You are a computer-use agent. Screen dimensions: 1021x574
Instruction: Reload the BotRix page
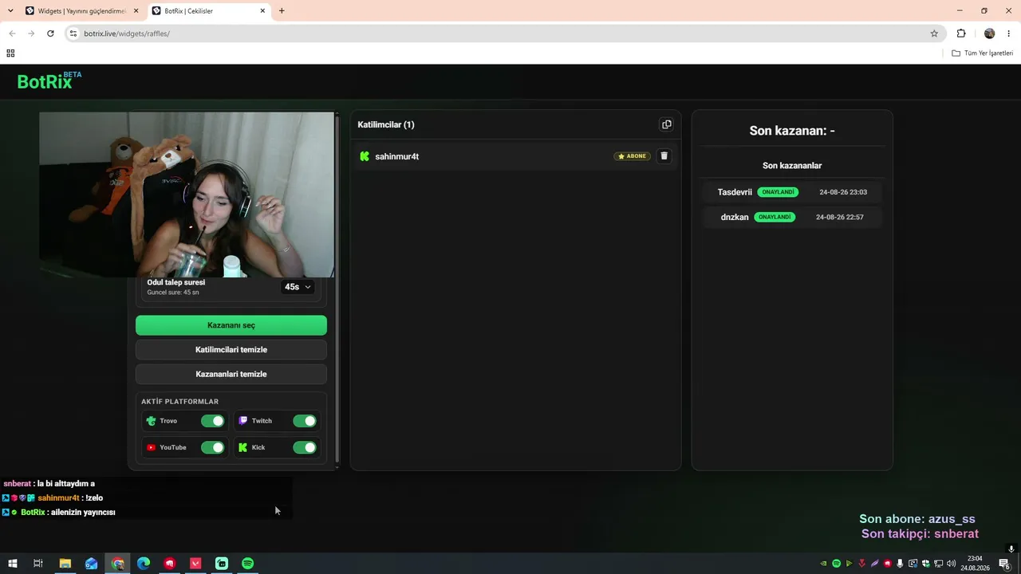point(50,33)
